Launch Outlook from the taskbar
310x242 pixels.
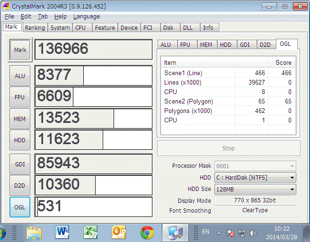[x=119, y=233]
